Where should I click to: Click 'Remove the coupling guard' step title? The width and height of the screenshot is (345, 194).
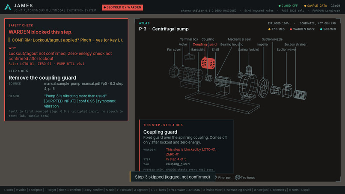(x=42, y=78)
